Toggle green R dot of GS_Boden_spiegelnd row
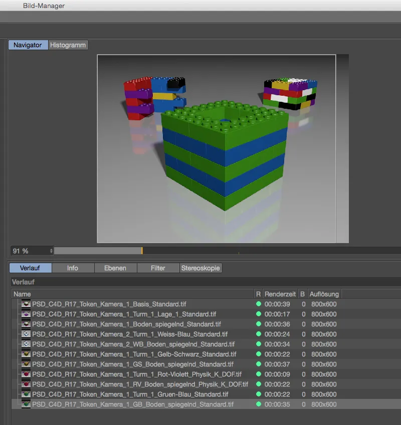The width and height of the screenshot is (401, 425). (259, 364)
